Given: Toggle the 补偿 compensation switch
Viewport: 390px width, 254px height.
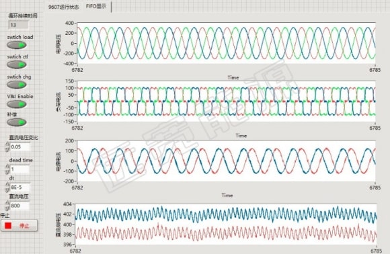Looking at the screenshot, I should 17,122.
